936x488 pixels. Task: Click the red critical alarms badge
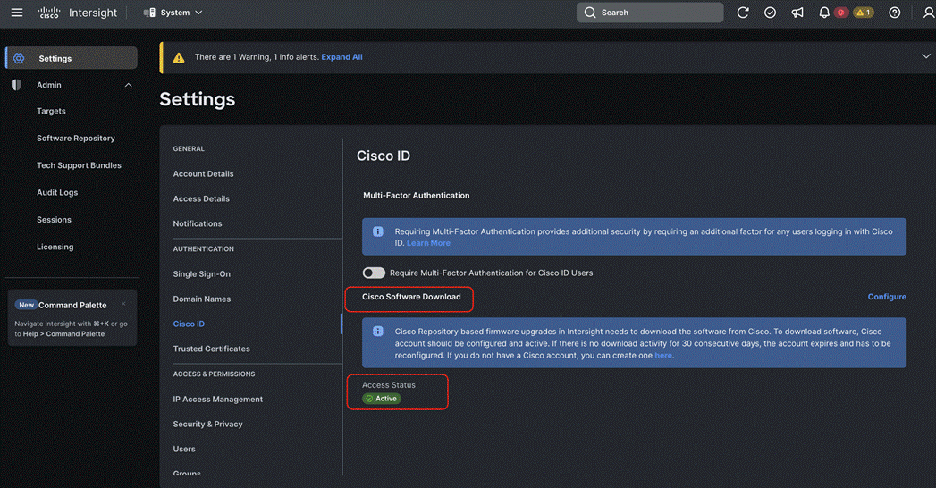click(841, 13)
